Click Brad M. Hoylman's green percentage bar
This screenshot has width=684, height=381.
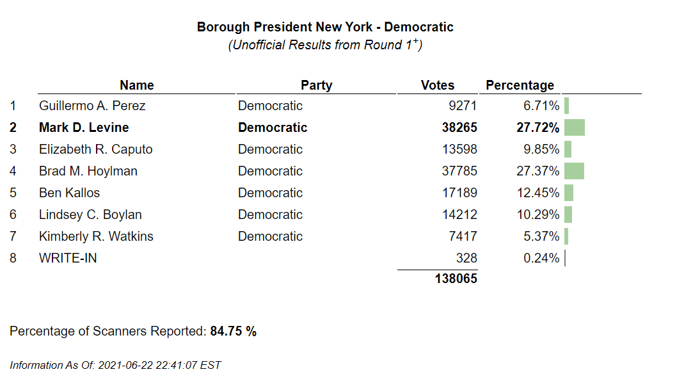pos(574,171)
